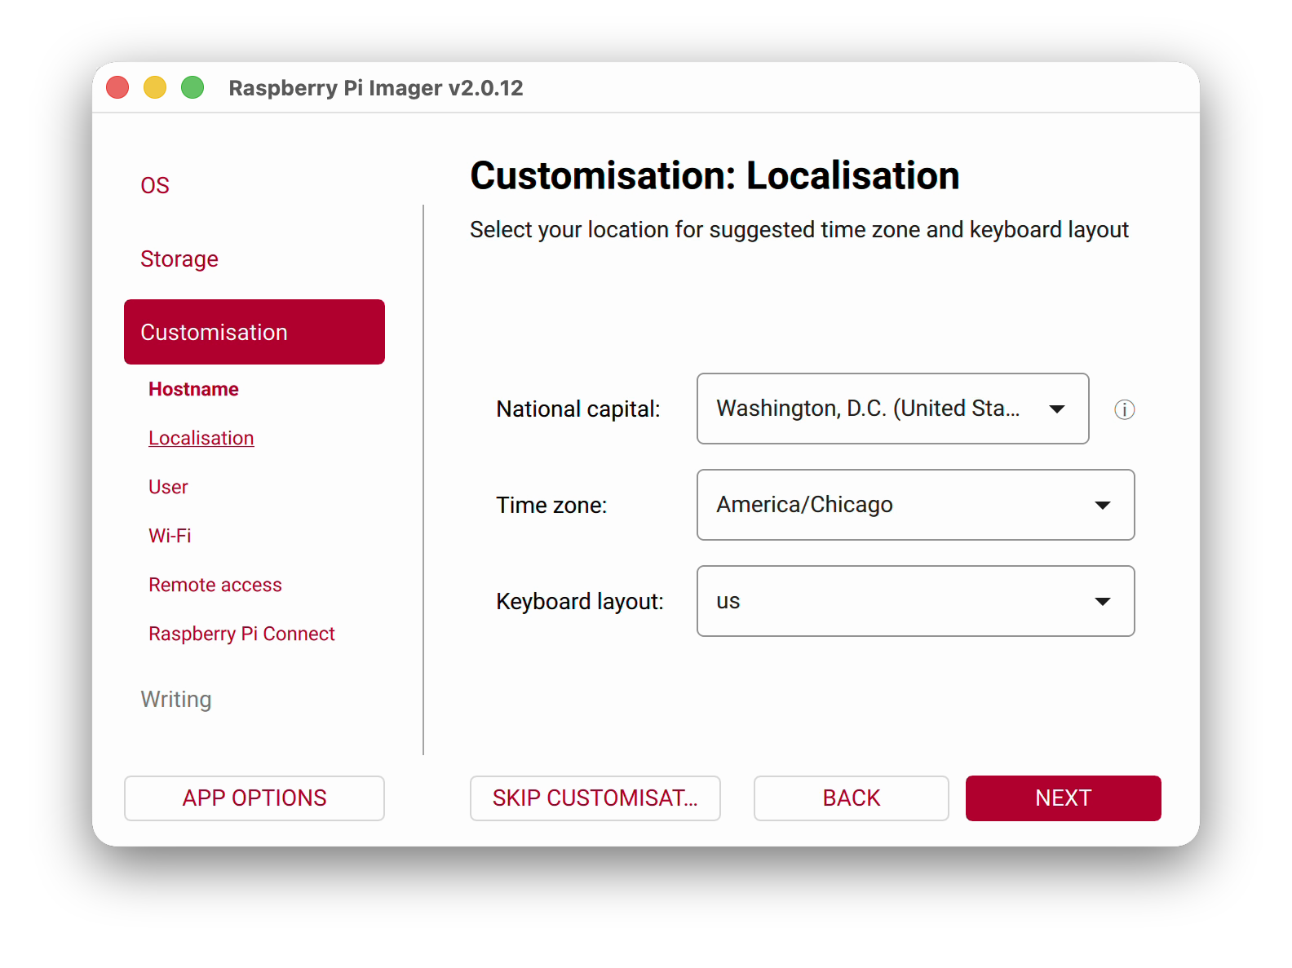Open the Wi-Fi customisation page
The height and width of the screenshot is (968, 1292).
point(170,536)
